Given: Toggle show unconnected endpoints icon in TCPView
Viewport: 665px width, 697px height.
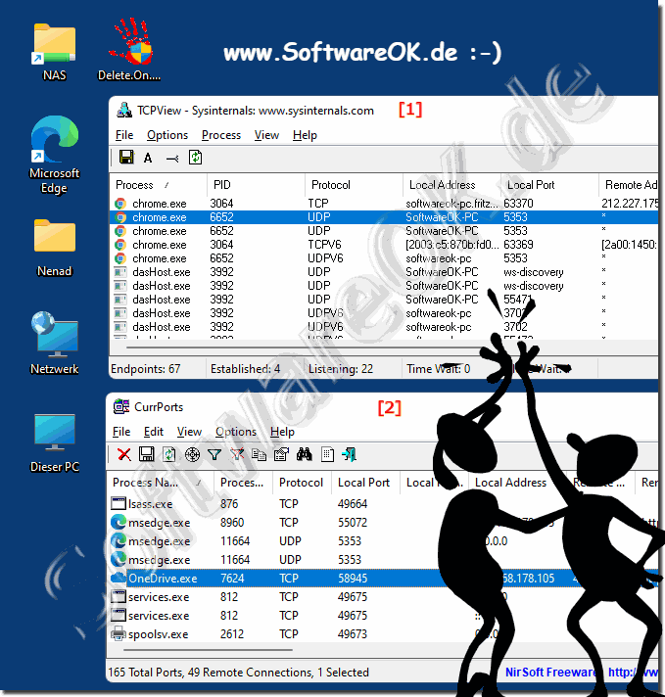Looking at the screenshot, I should click(x=172, y=158).
